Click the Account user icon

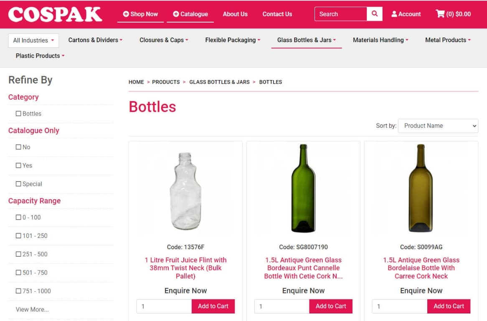[394, 14]
